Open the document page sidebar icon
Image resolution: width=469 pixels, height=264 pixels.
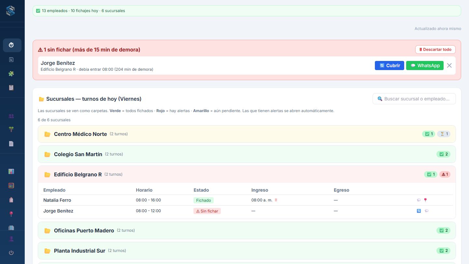[x=11, y=144]
